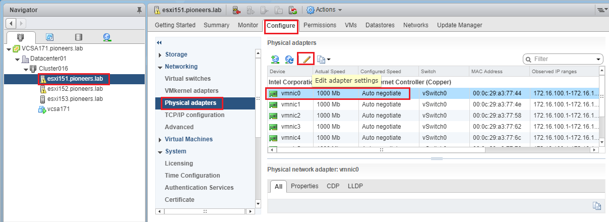The height and width of the screenshot is (222, 609).
Task: Open the Actions dropdown menu
Action: [324, 10]
